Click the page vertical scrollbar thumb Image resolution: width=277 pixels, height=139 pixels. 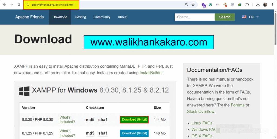[x=275, y=29]
